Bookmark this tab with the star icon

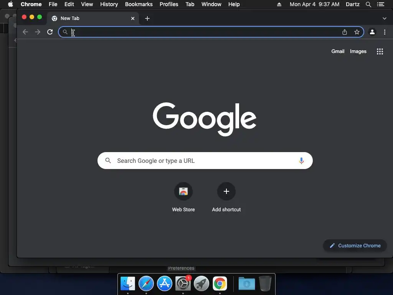coord(357,32)
